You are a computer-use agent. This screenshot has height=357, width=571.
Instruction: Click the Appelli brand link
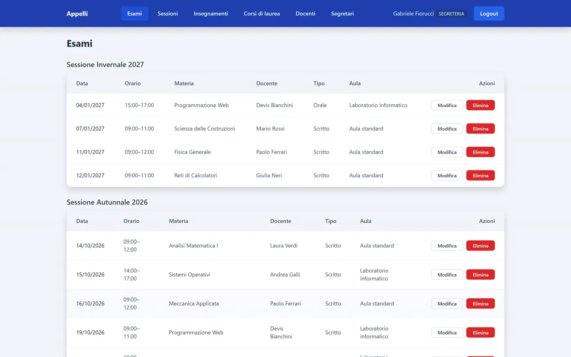(77, 13)
